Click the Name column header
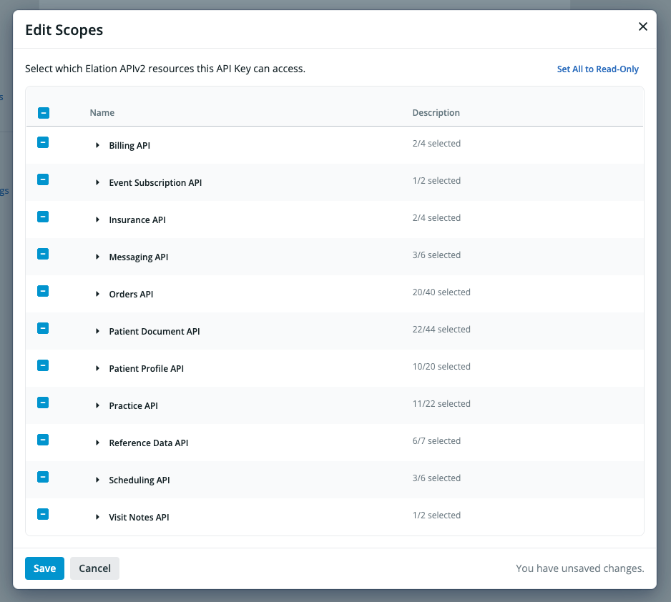The image size is (671, 602). [x=102, y=113]
